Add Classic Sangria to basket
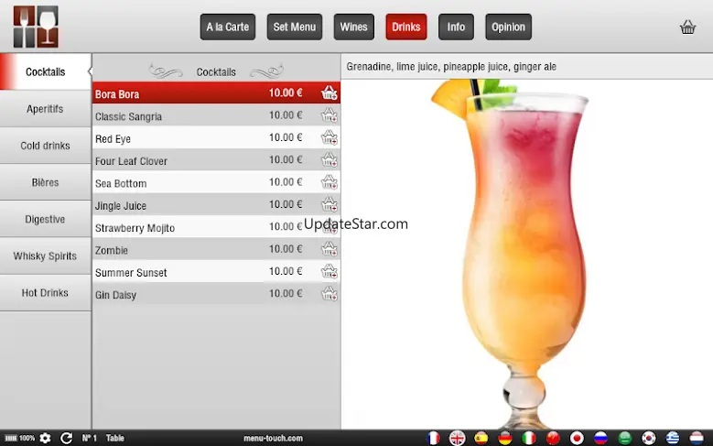 [329, 115]
